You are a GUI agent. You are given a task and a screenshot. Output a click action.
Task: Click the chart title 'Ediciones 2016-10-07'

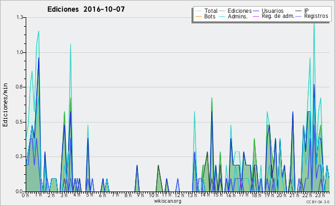[86, 9]
